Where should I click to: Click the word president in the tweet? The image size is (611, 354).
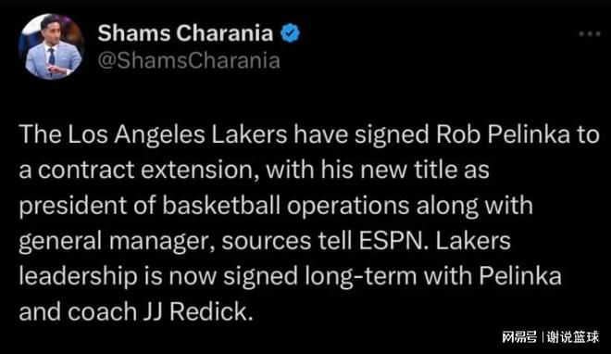pos(72,207)
